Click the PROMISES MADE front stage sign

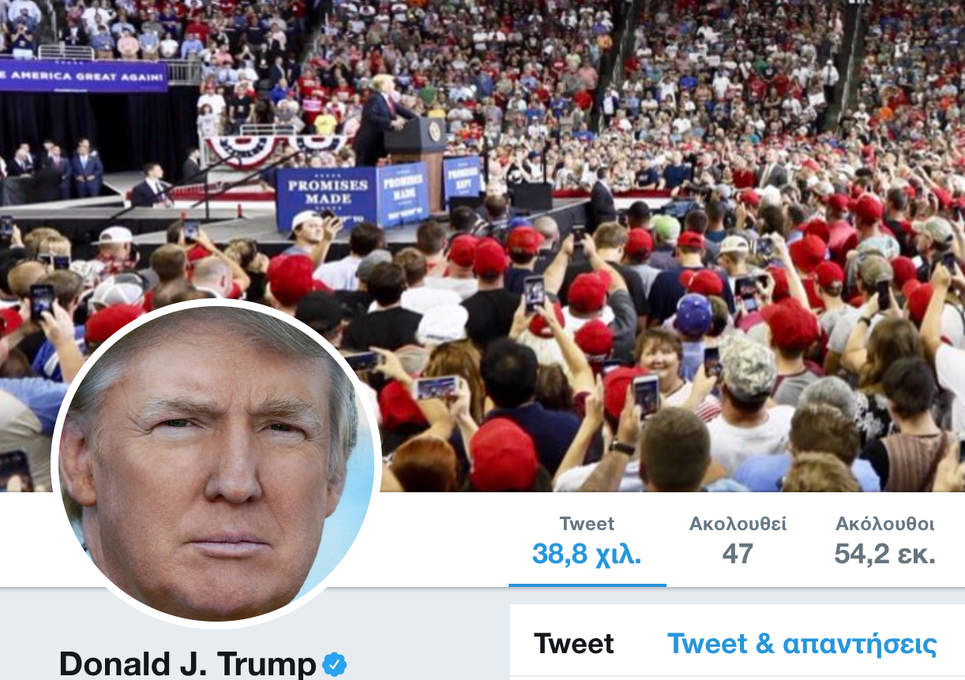[x=327, y=199]
